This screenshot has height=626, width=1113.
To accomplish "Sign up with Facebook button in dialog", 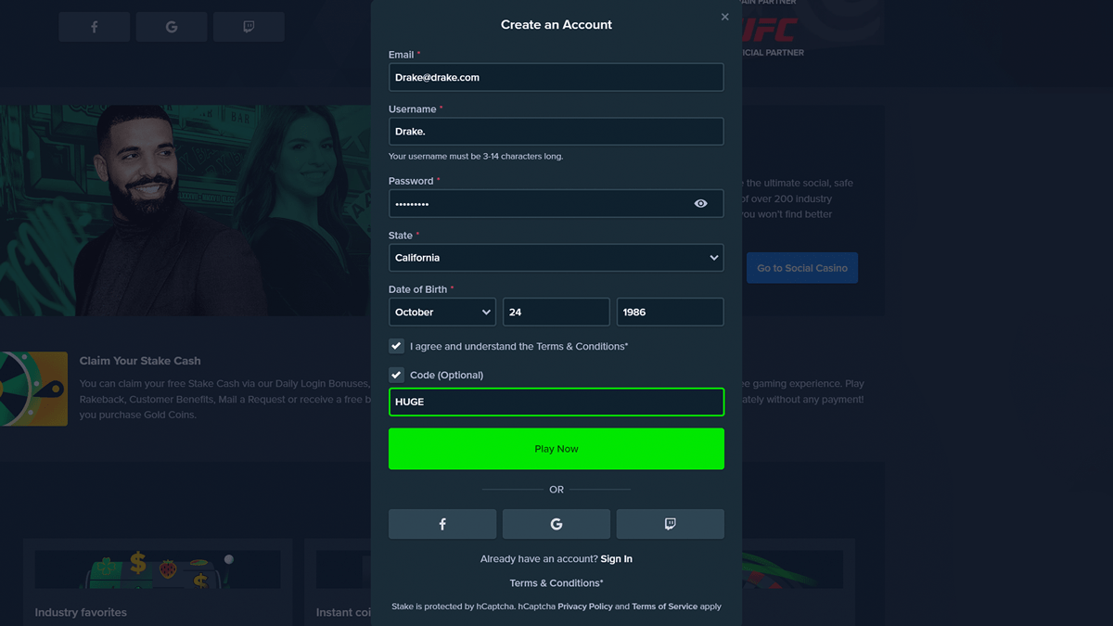I will [x=442, y=524].
